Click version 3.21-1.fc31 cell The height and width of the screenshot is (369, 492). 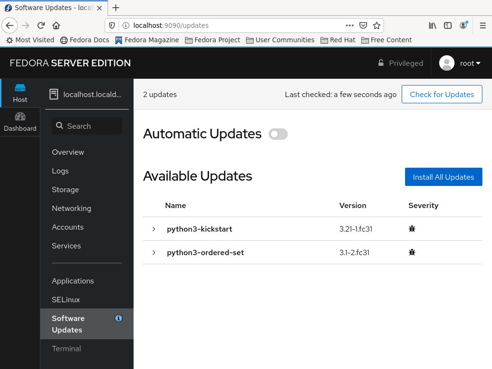pyautogui.click(x=356, y=229)
